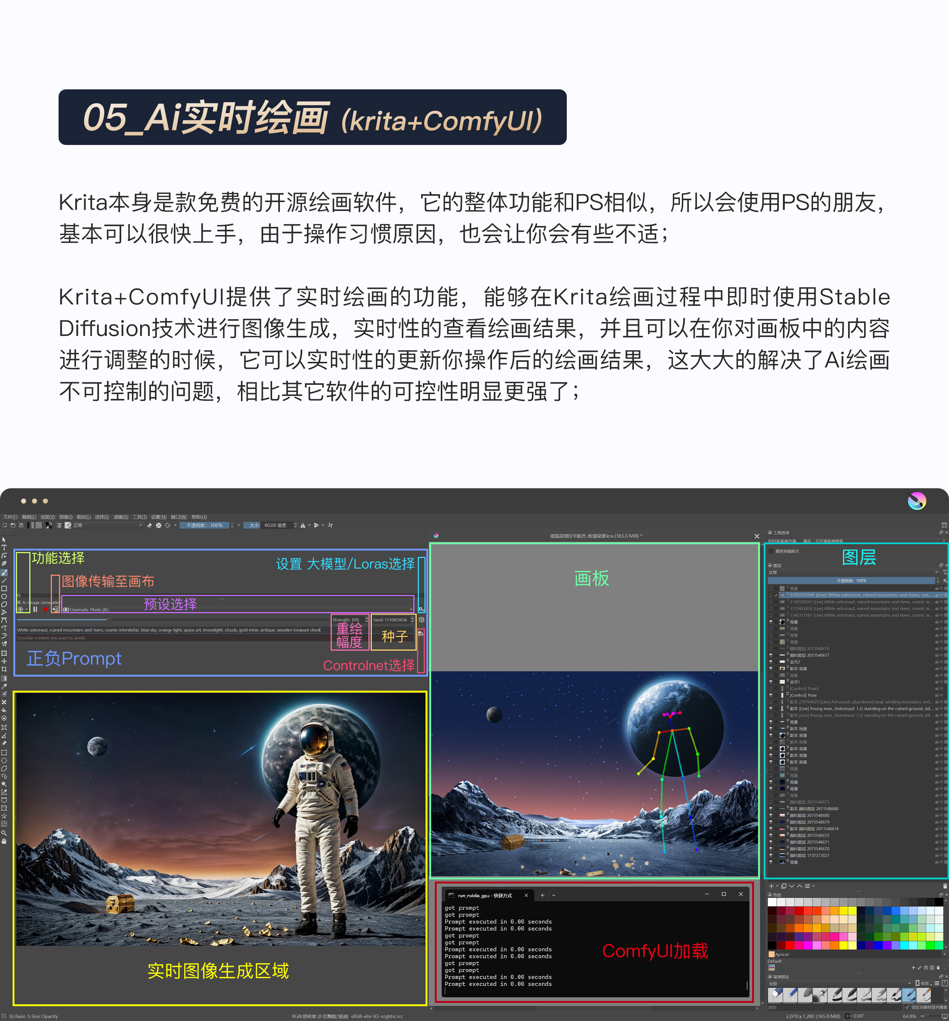
Task: Toggle 仅在当前标签内搜索 checkbox
Action: [x=907, y=1007]
